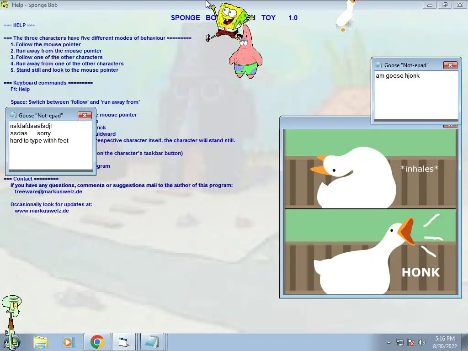Viewport: 468px width, 351px height.
Task: Click "4. Run away from one of the other characters"
Action: pos(67,64)
